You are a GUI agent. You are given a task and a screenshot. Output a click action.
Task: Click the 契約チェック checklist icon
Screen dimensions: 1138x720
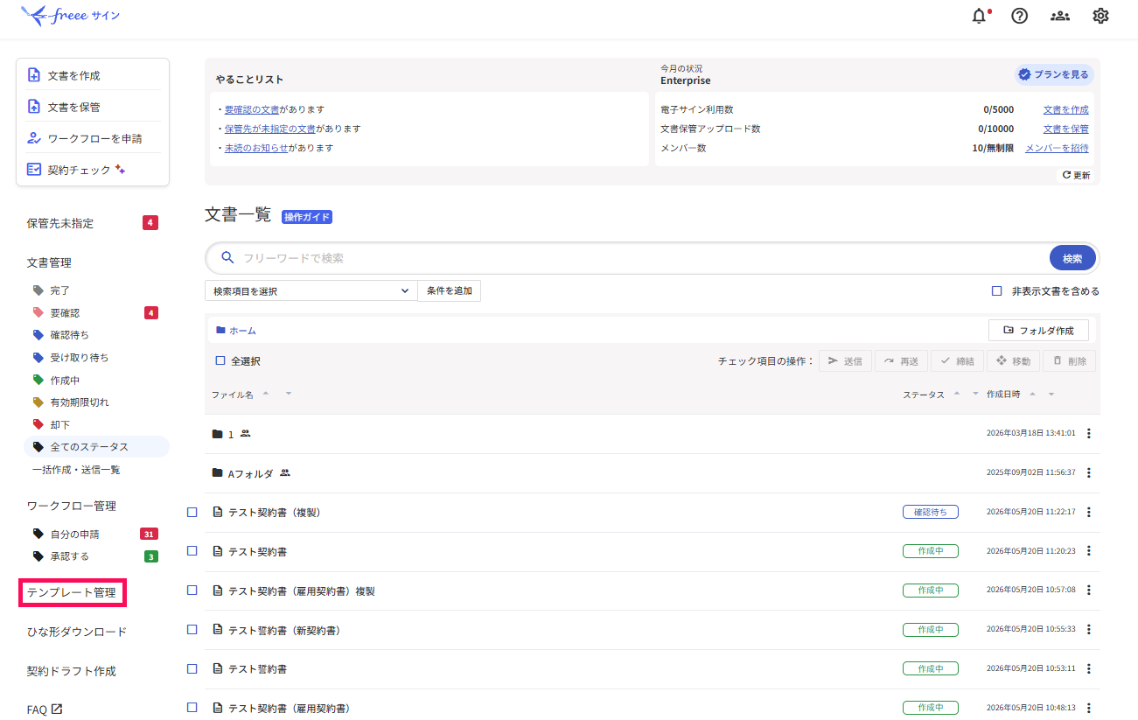click(x=33, y=170)
